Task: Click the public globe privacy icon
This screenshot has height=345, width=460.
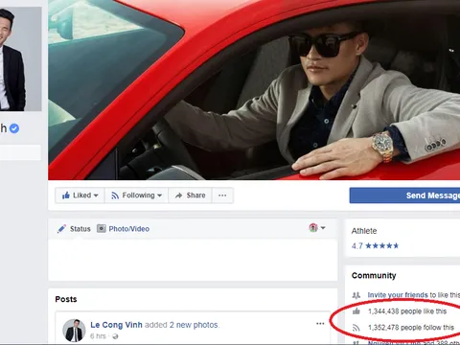Action: [x=115, y=336]
